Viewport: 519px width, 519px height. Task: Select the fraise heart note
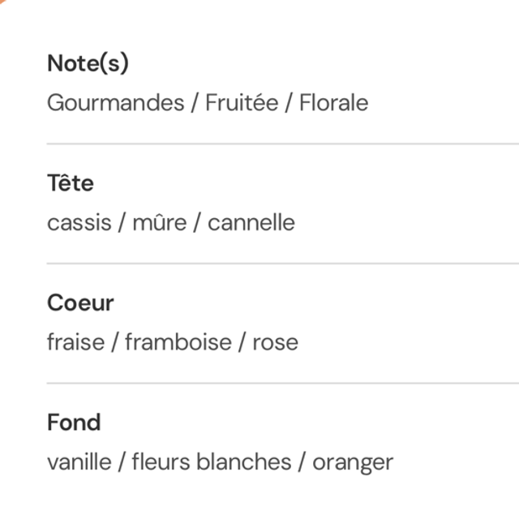click(75, 342)
